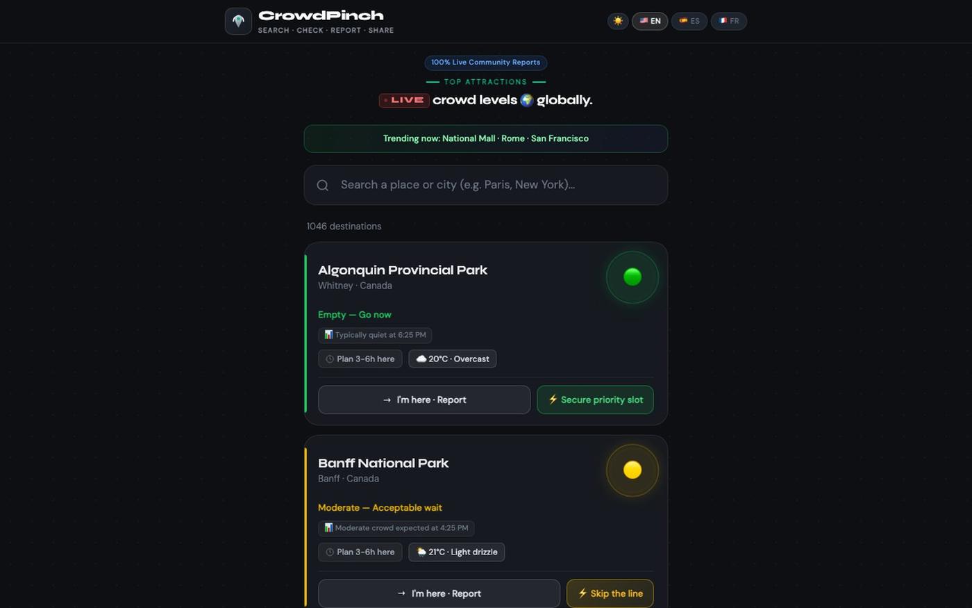Viewport: 972px width, 608px height.
Task: Click Secure priority slot button
Action: click(595, 400)
